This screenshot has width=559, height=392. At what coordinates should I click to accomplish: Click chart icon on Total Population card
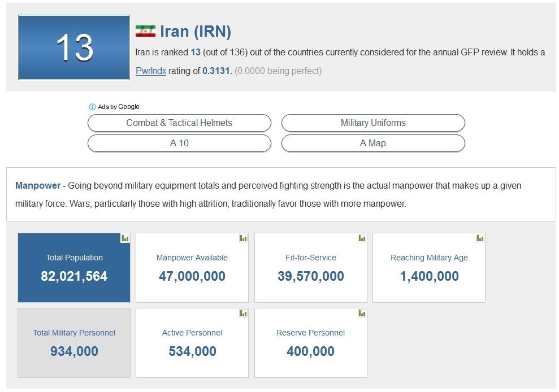[x=125, y=238]
